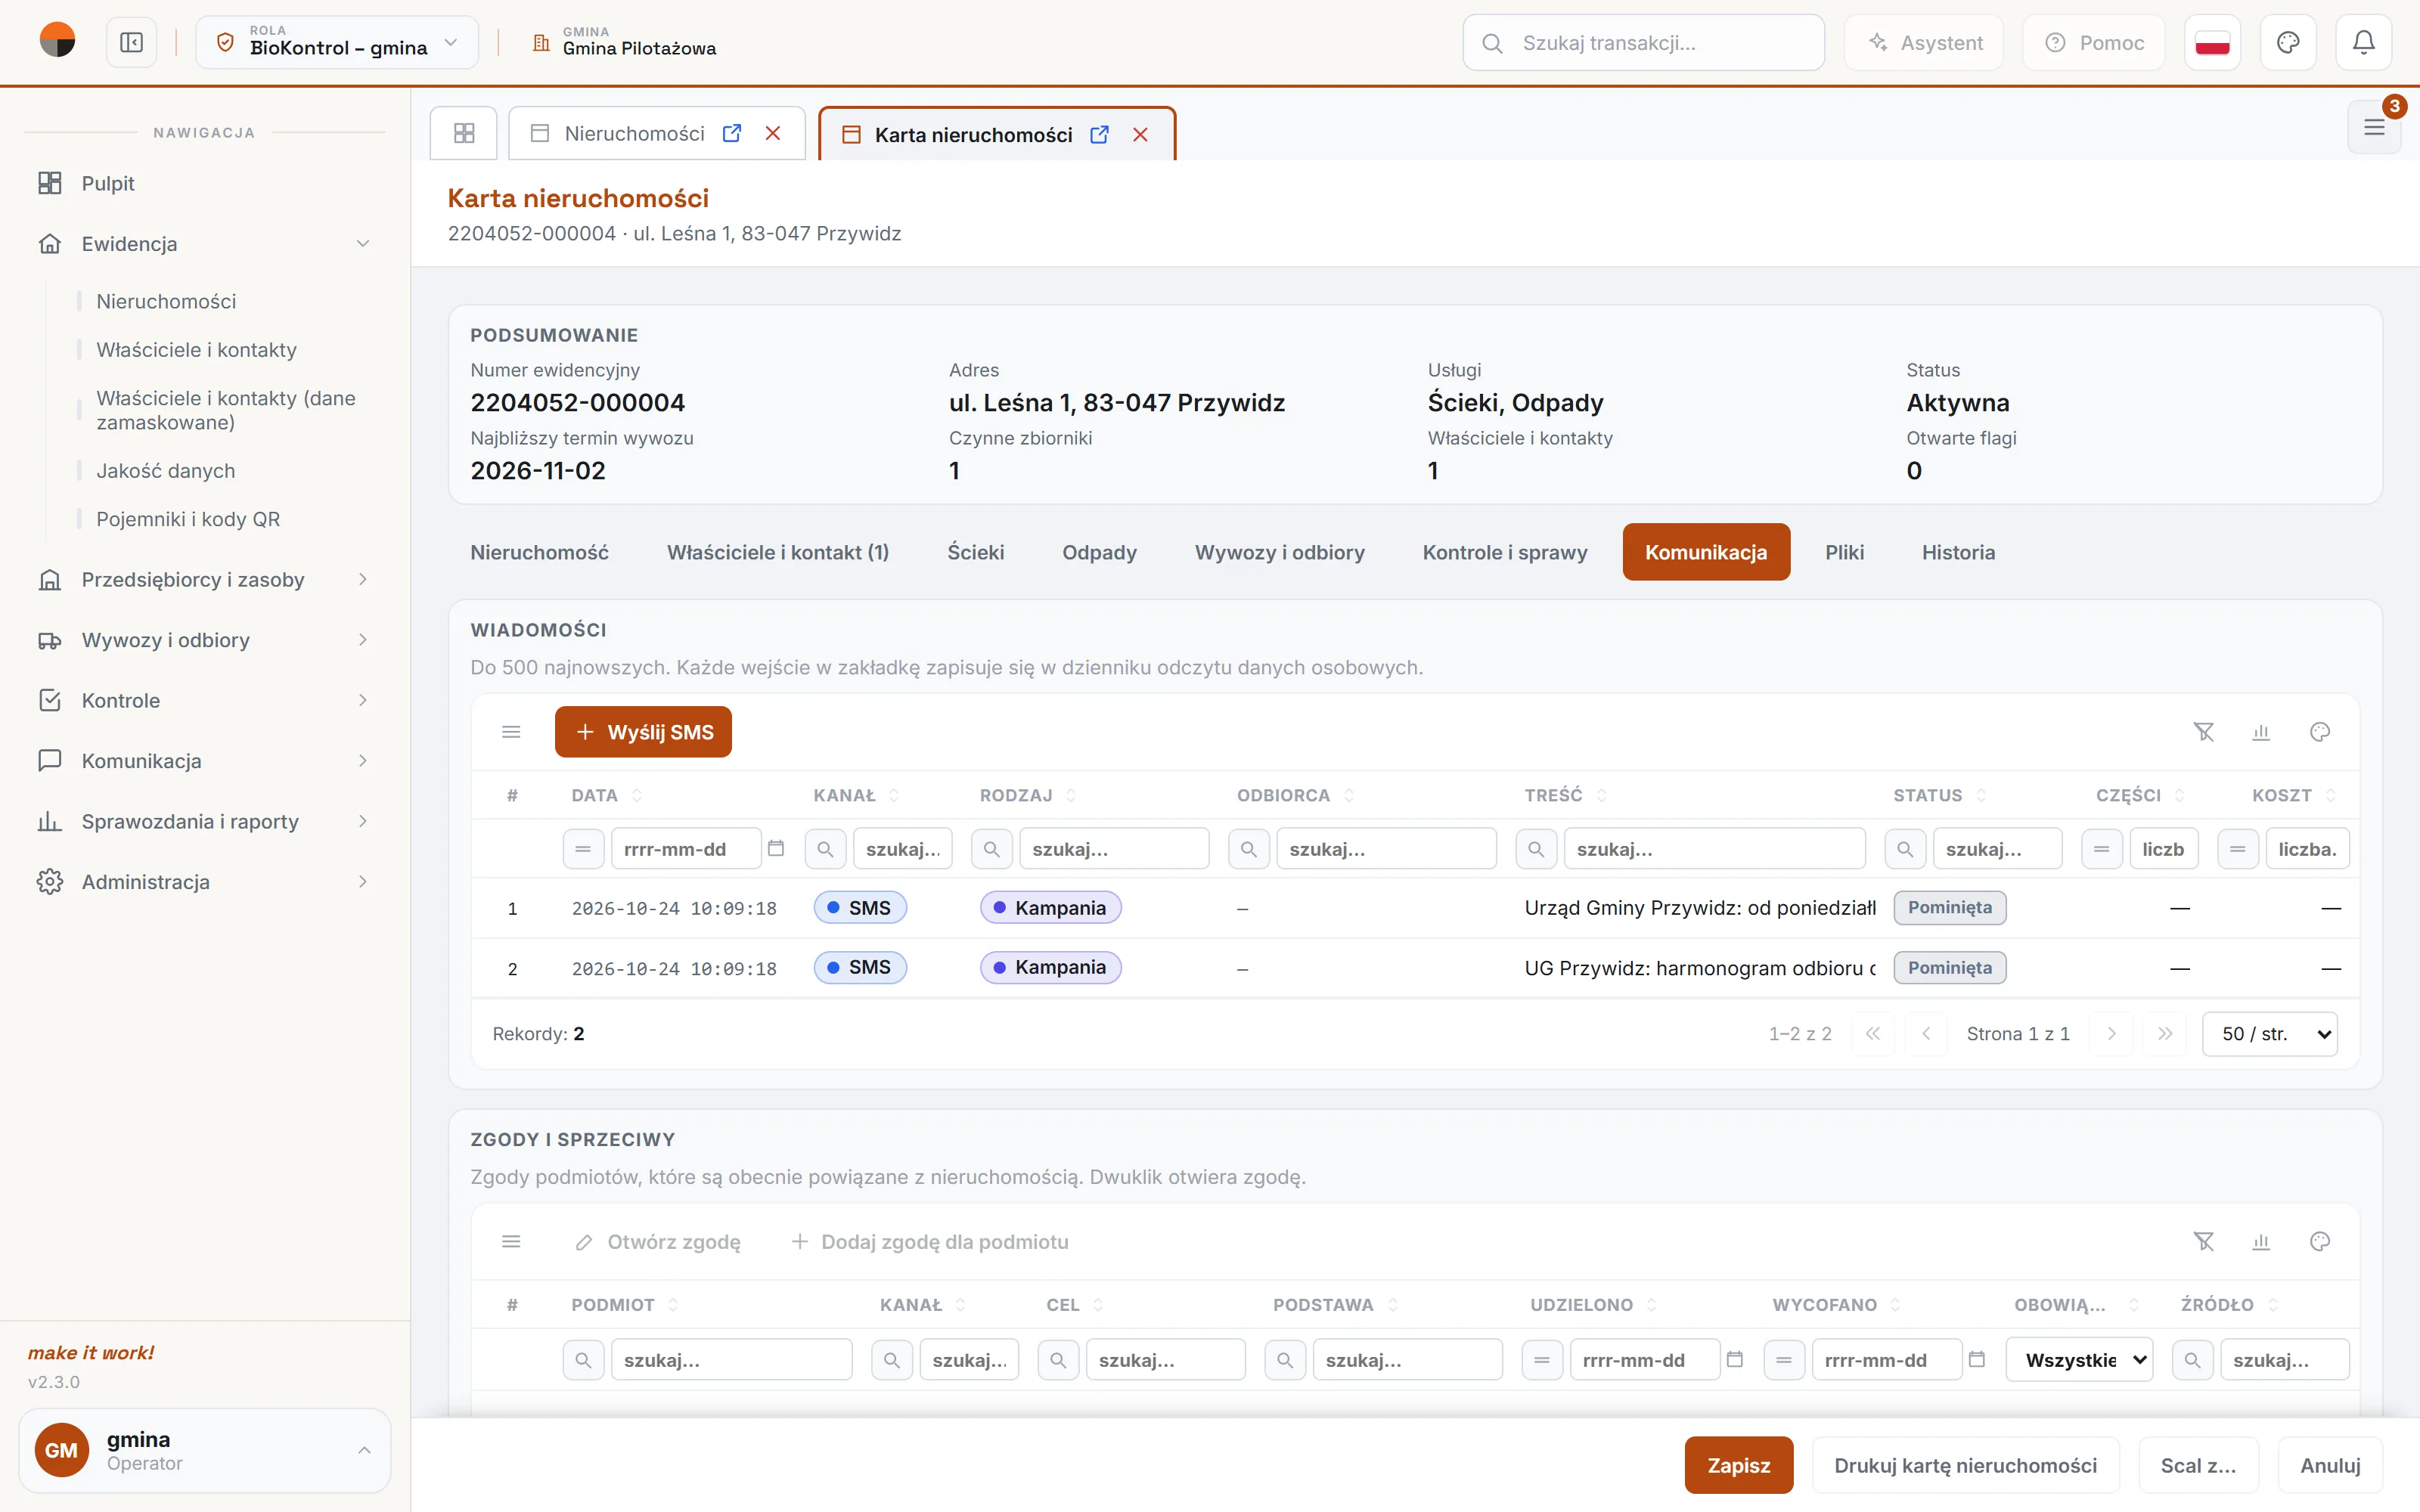2420x1512 pixels.
Task: Open the 50 / str. page size dropdown
Action: [2269, 1033]
